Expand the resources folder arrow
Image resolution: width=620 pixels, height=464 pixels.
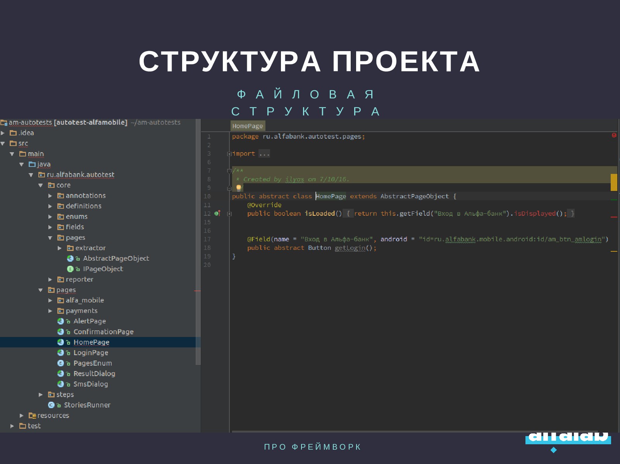(22, 415)
